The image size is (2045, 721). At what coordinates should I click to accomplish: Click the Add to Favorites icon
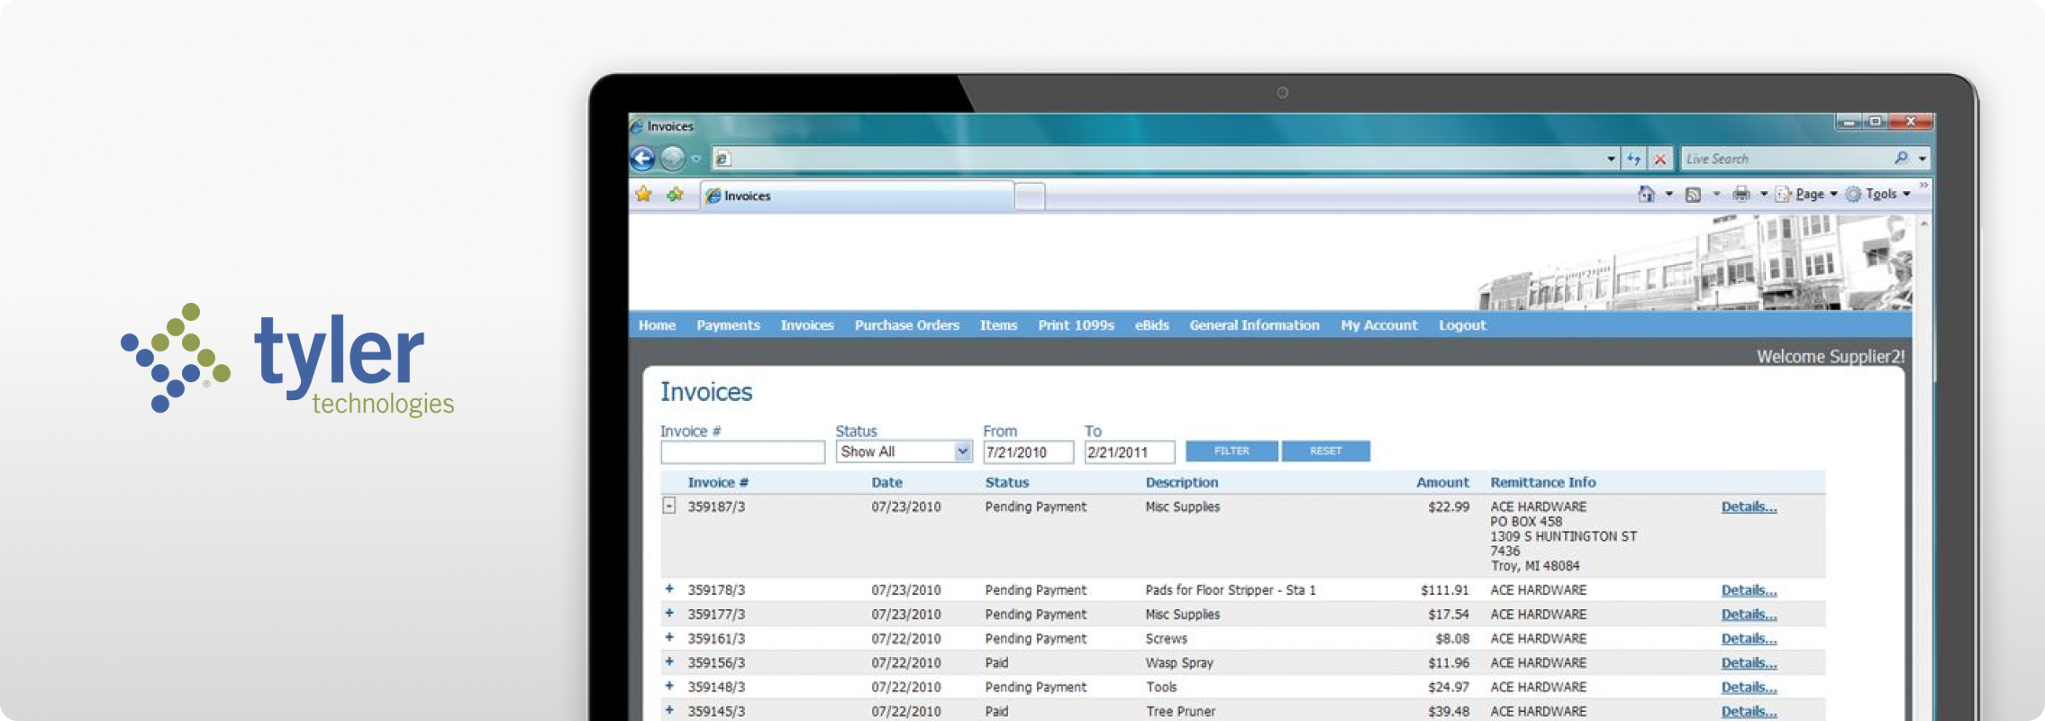coord(676,195)
